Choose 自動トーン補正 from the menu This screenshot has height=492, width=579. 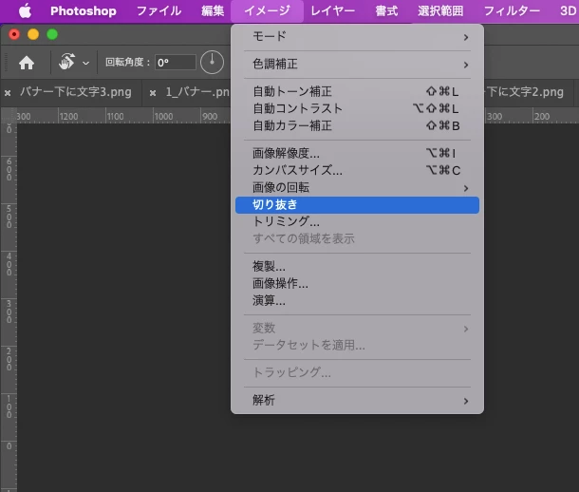[357, 91]
